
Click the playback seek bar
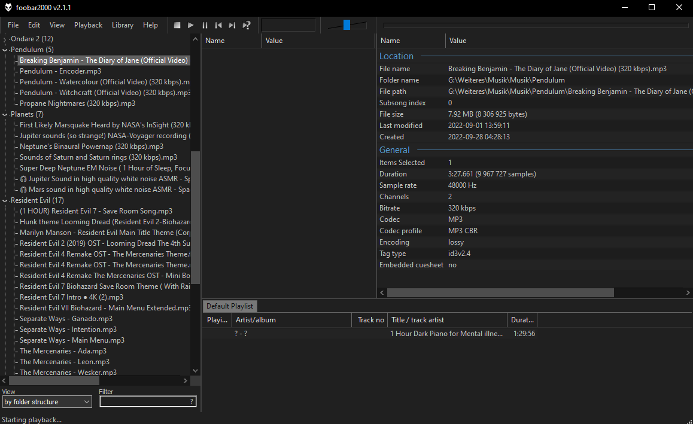click(x=536, y=25)
